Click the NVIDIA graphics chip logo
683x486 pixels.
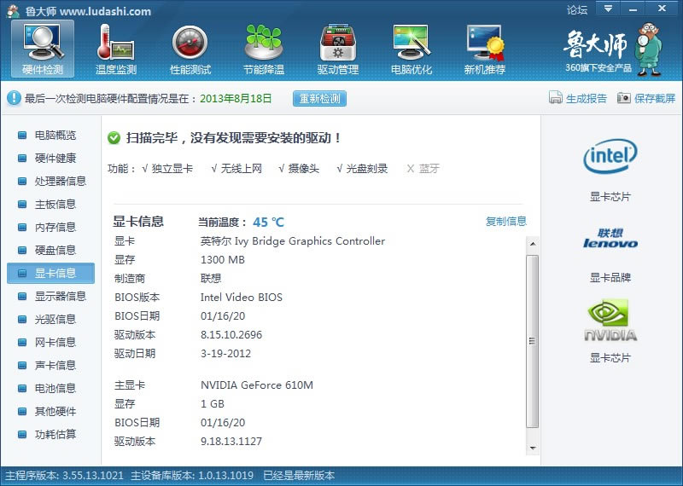[610, 320]
